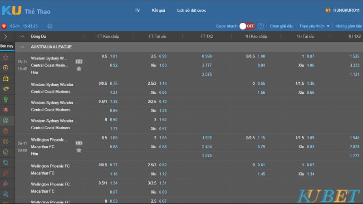Open the favorites star in the left sidebar
The image size is (363, 204).
click(x=5, y=58)
